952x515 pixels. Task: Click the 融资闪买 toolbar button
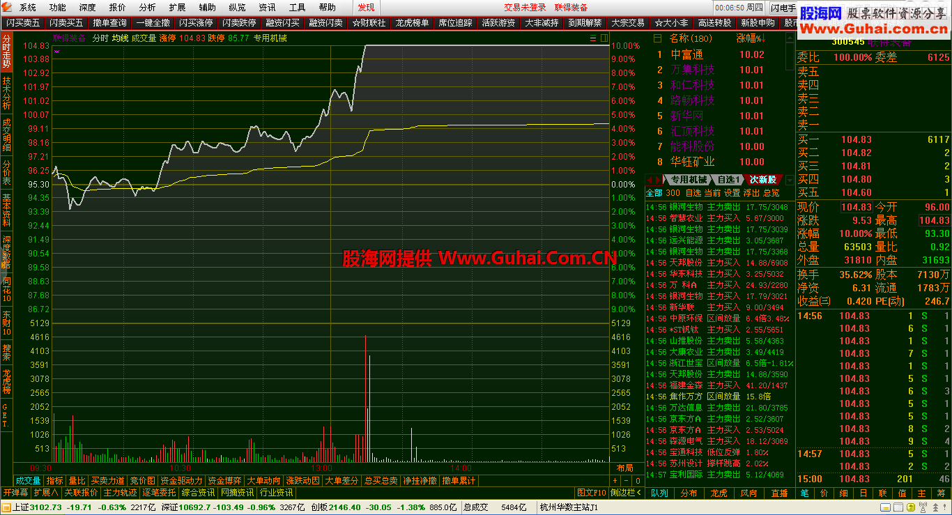click(282, 23)
